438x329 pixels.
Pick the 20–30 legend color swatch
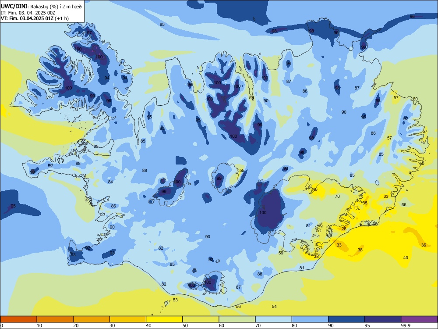click(x=92, y=319)
